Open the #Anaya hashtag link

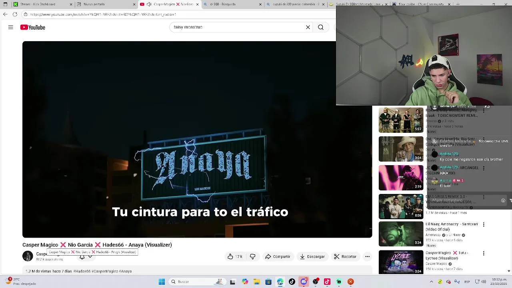pyautogui.click(x=125, y=271)
